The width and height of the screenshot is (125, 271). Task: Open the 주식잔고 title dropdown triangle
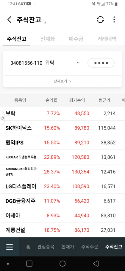pos(45,22)
